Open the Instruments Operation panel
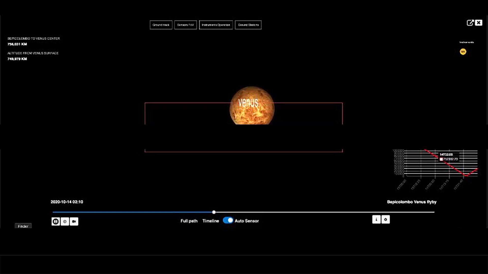 (x=216, y=25)
